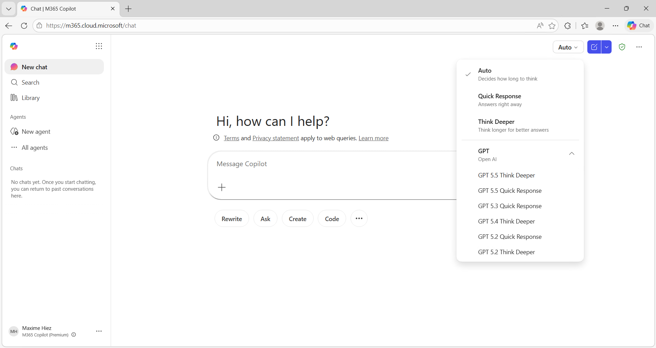Choose GPT 5.5 Quick Response model

520,191
